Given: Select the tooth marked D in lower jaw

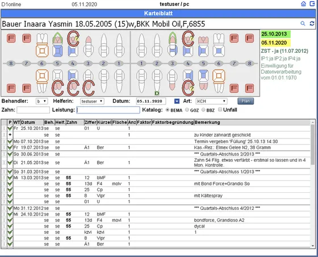Looking at the screenshot, I should [x=157, y=82].
